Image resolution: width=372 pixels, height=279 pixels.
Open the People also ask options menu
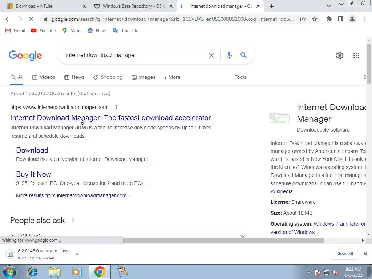(73, 221)
